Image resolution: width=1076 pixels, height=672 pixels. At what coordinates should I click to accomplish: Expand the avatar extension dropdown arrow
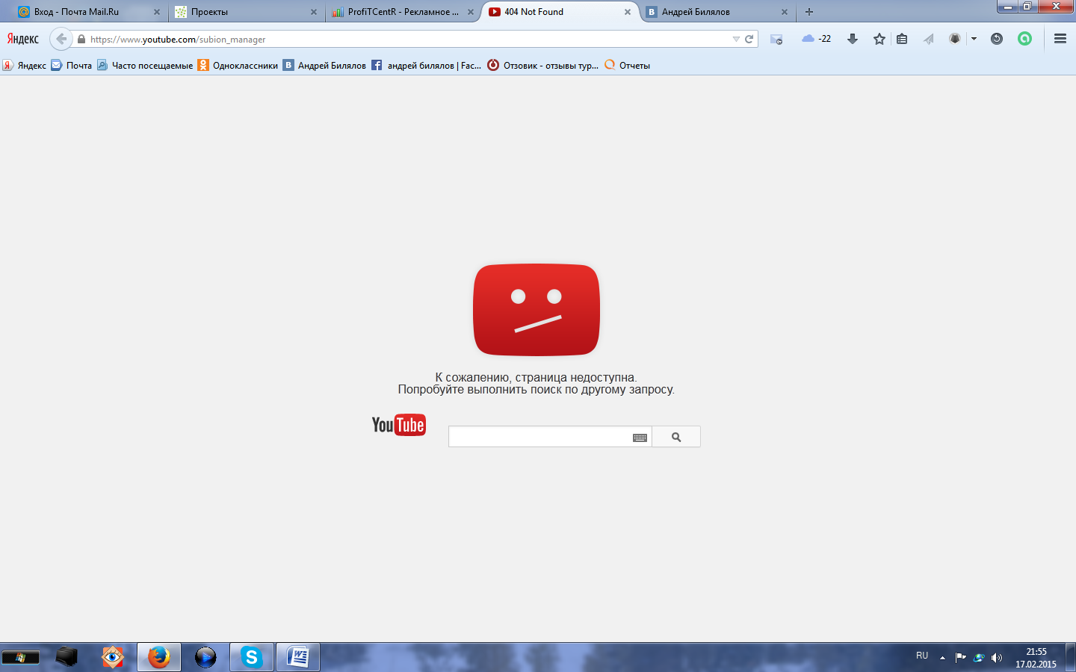[974, 39]
